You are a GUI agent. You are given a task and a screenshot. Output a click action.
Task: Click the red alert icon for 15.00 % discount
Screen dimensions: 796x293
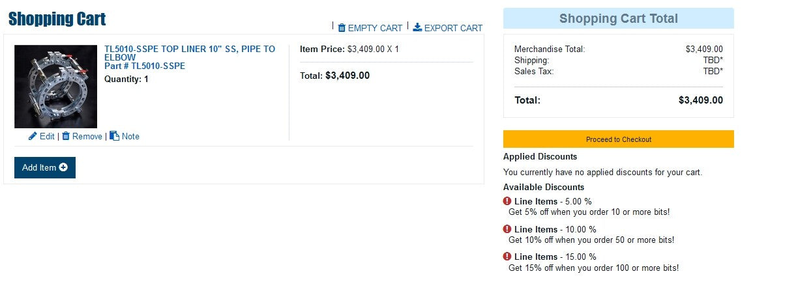click(x=507, y=257)
